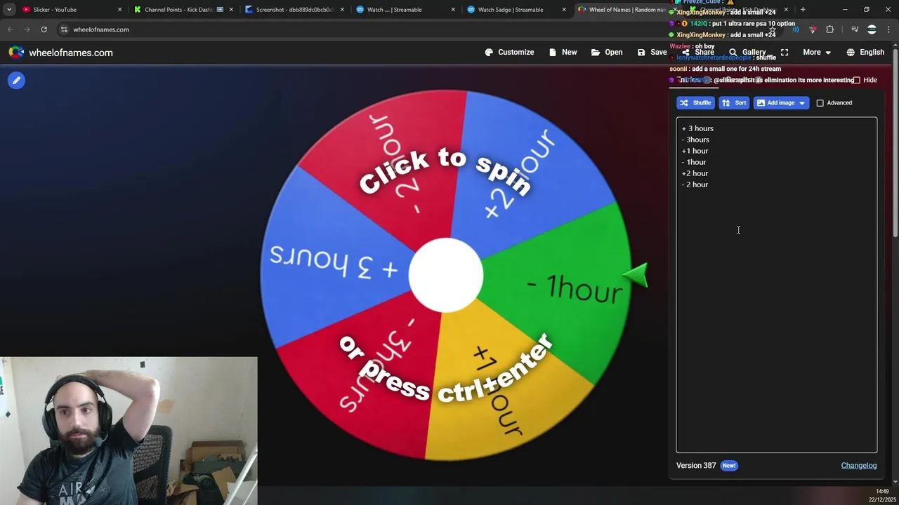Save the current wheel
This screenshot has width=899, height=505.
coord(652,53)
